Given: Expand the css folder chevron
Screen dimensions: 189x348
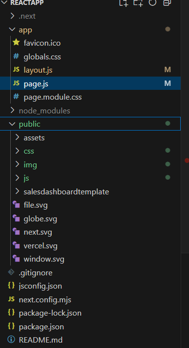Looking at the screenshot, I should pos(17,151).
